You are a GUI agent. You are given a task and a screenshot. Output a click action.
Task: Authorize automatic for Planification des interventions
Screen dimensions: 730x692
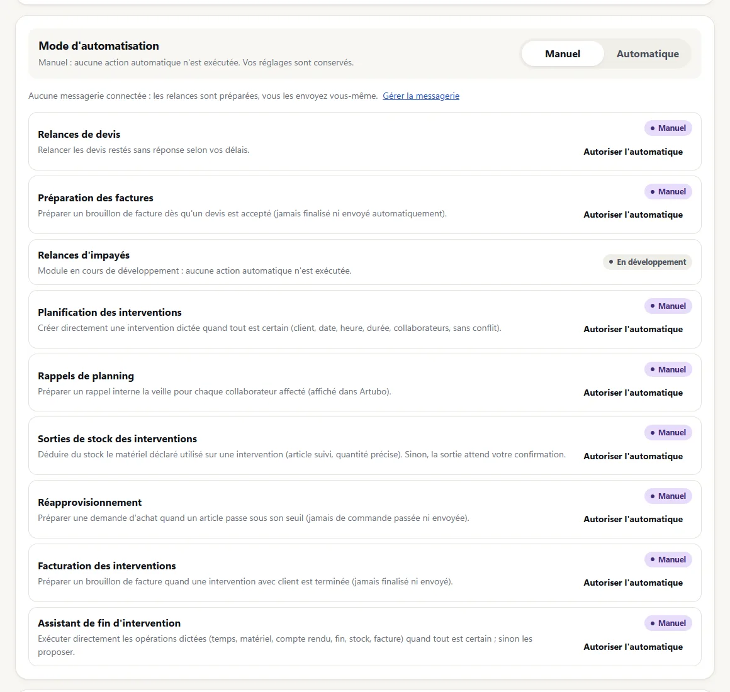633,329
